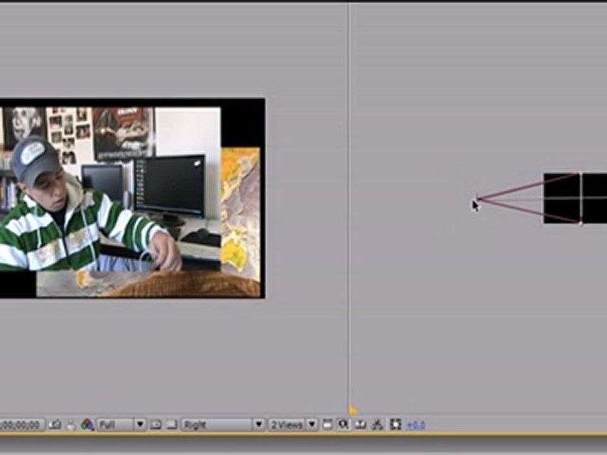
Task: Click the current timecode field
Action: (21, 425)
